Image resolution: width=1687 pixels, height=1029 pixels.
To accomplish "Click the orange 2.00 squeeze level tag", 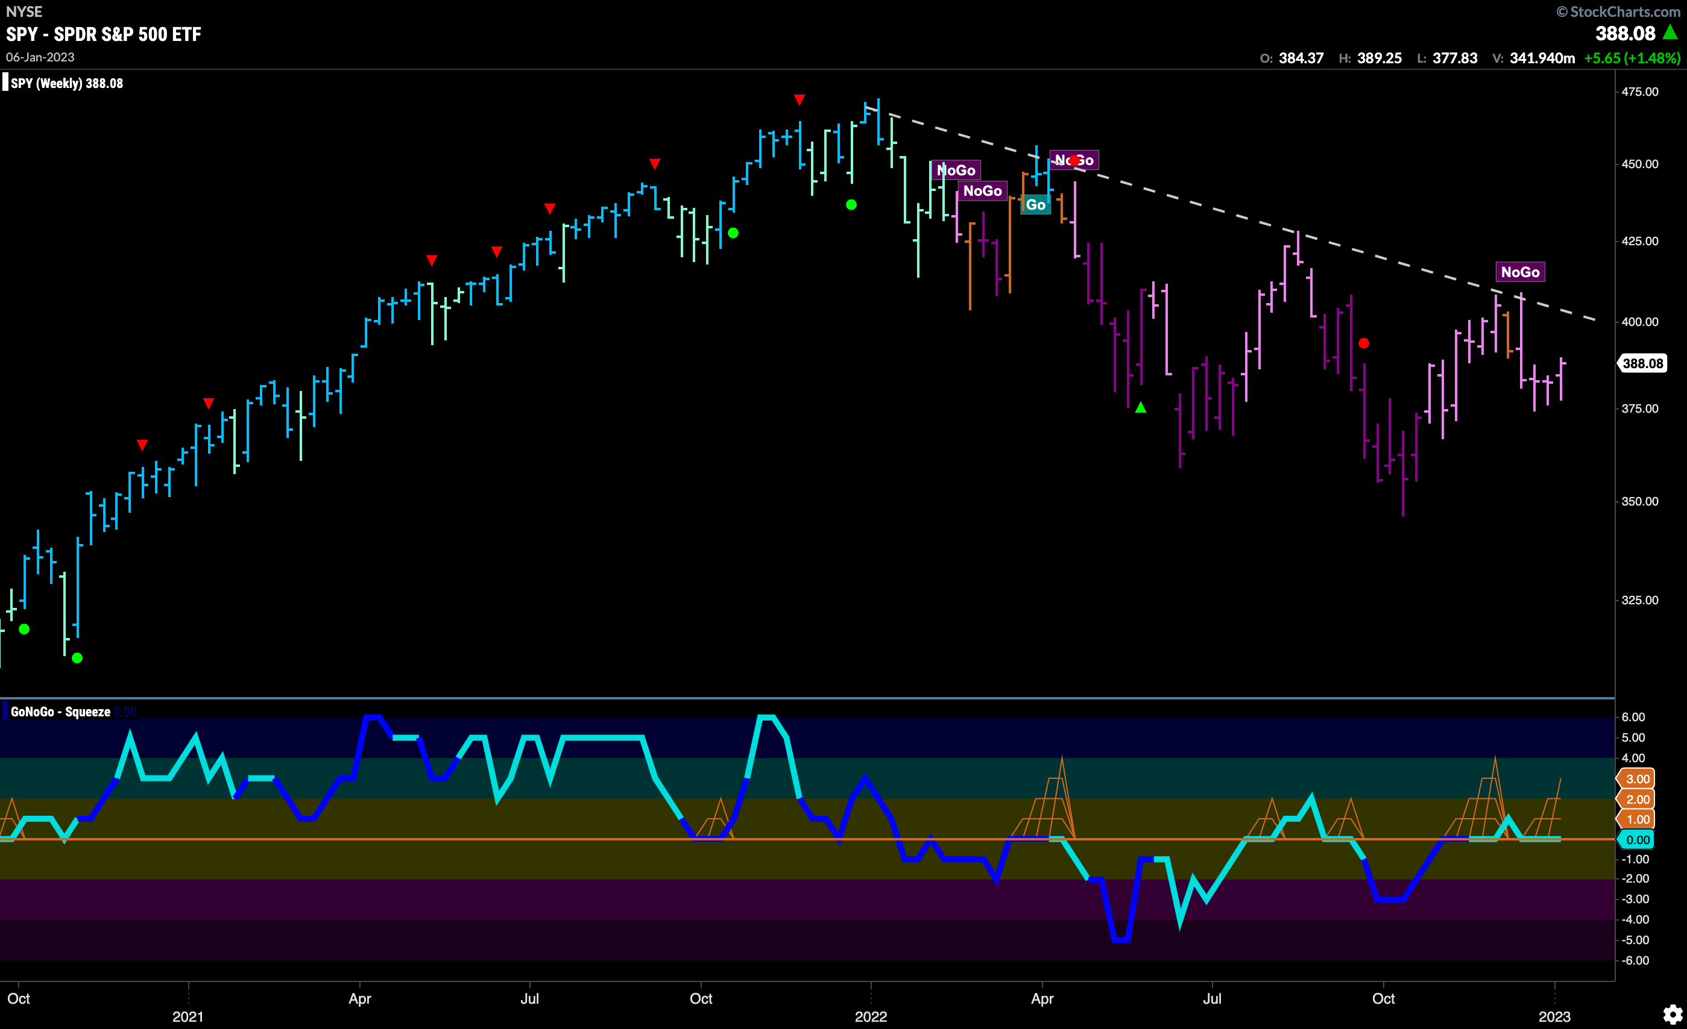I will point(1636,799).
